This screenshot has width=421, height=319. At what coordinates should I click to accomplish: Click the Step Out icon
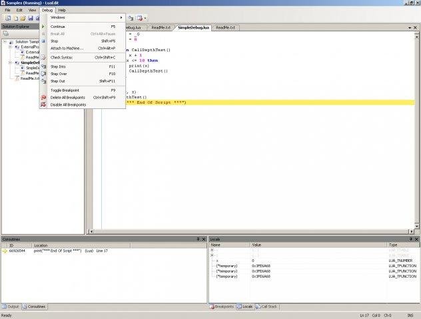click(43, 81)
